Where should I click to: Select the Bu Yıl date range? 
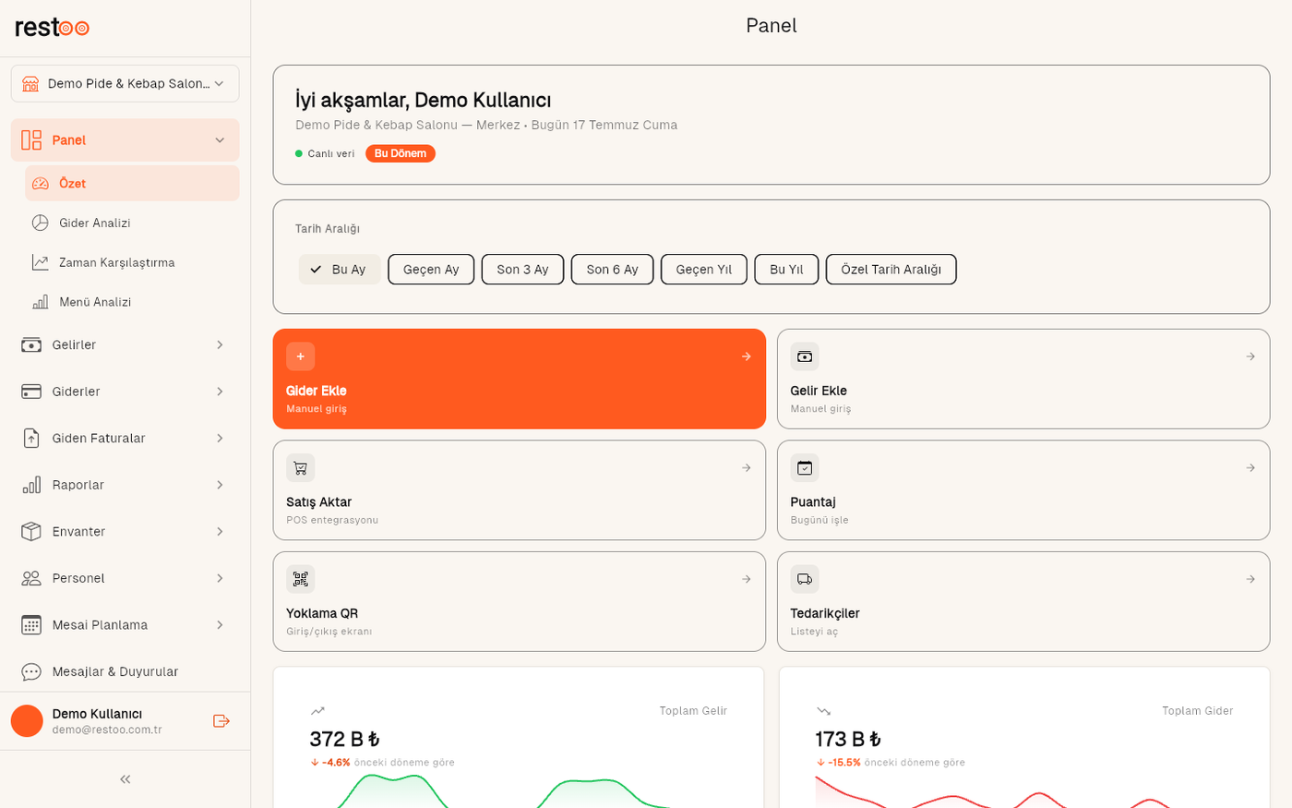(786, 270)
